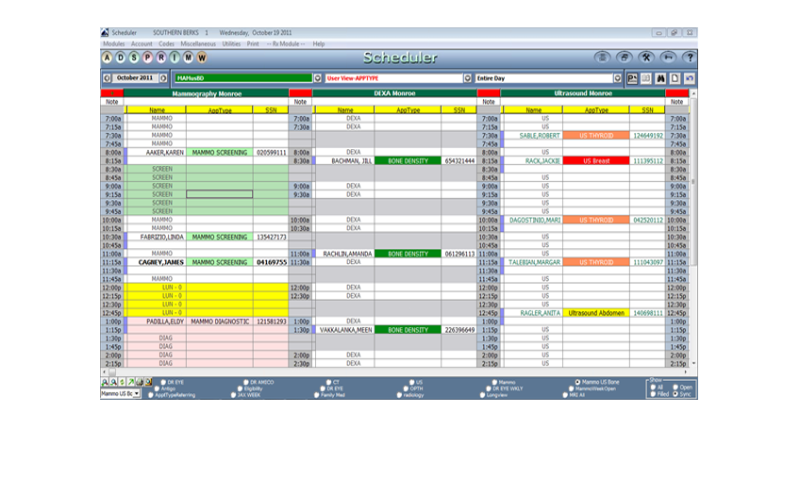The width and height of the screenshot is (800, 479).
Task: Click the round A module button
Action: [x=108, y=58]
